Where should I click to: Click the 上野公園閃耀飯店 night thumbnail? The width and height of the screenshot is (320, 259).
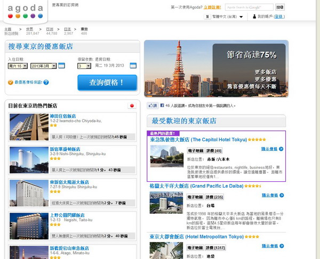tap(29, 226)
